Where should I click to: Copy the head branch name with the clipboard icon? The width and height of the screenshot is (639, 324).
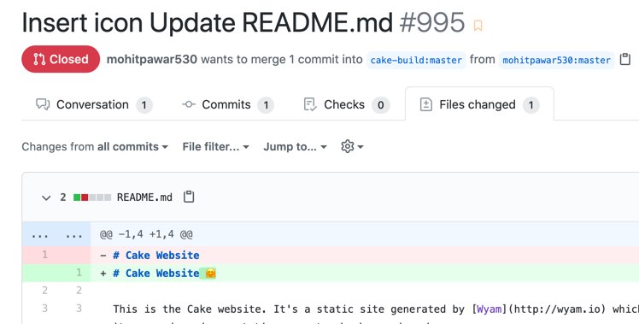click(624, 60)
